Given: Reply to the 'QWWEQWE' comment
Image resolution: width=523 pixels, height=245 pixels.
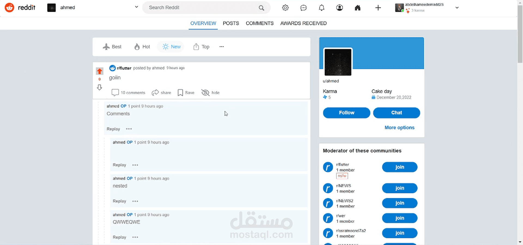Looking at the screenshot, I should (119, 237).
